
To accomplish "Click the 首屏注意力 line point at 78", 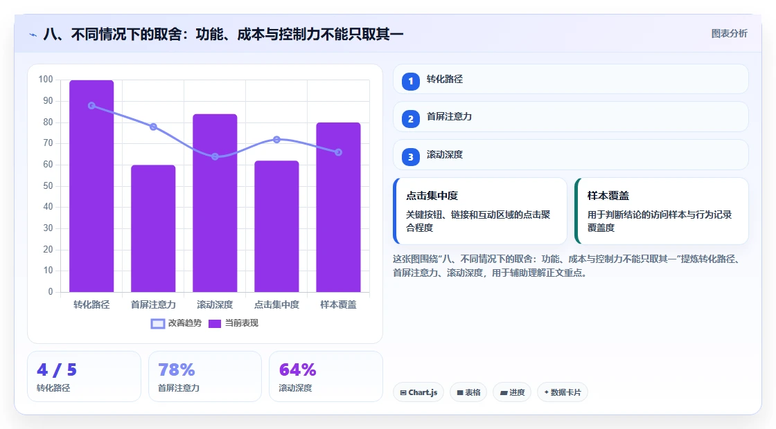I will pos(153,127).
